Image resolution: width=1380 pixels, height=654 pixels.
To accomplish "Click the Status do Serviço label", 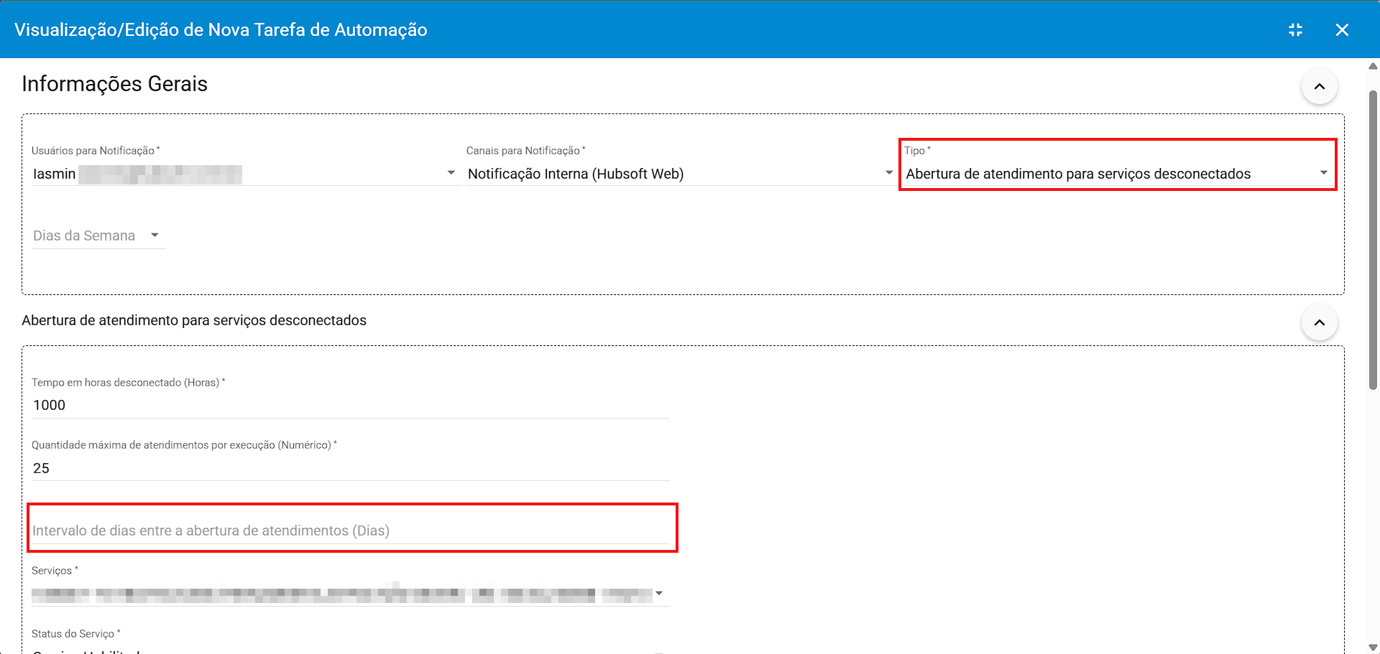I will [75, 634].
